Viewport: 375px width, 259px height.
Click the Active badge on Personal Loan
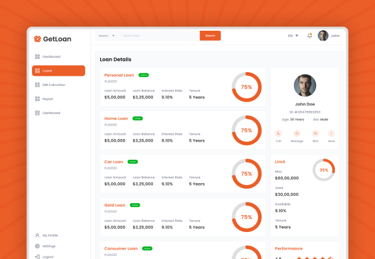(x=144, y=75)
